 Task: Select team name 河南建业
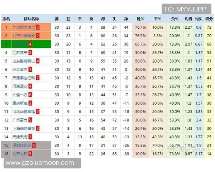click(x=20, y=86)
